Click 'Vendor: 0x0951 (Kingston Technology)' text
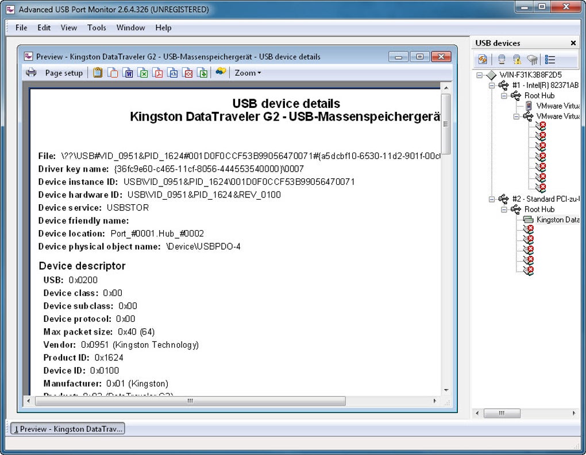 click(121, 344)
